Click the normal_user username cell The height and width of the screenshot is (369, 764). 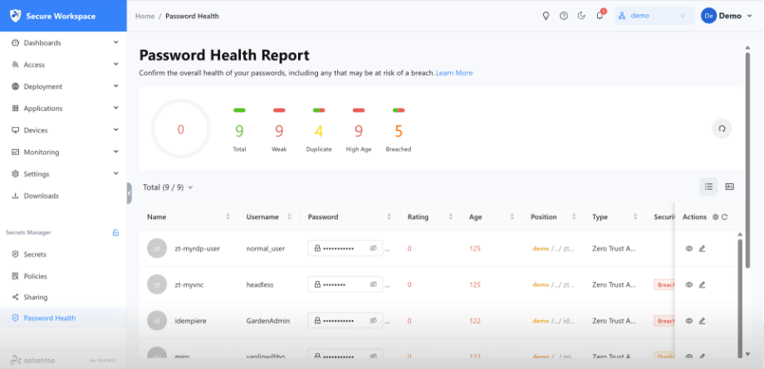click(x=266, y=248)
